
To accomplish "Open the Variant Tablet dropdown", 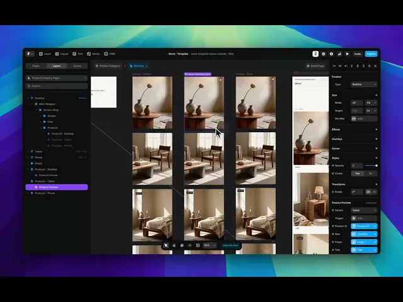I will pyautogui.click(x=364, y=210).
